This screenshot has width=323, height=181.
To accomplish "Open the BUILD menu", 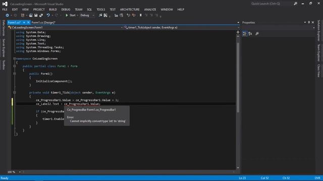I will (x=52, y=10).
